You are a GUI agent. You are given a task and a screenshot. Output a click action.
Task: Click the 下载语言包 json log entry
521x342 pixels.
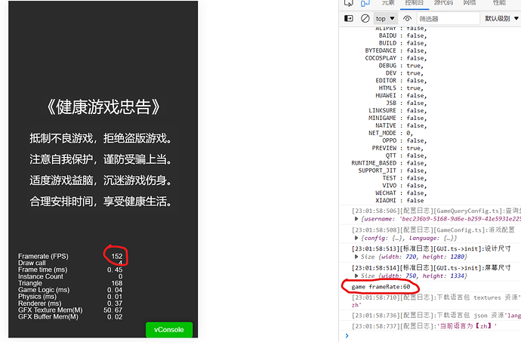(436, 315)
